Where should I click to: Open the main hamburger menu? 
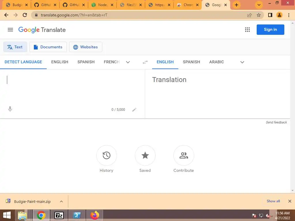click(x=10, y=30)
